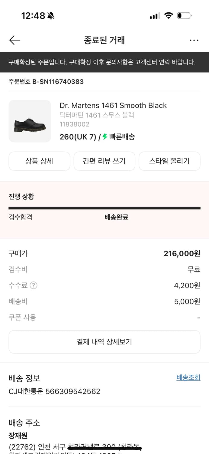Tap the back arrow to exit order details
The height and width of the screenshot is (454, 209).
point(14,40)
